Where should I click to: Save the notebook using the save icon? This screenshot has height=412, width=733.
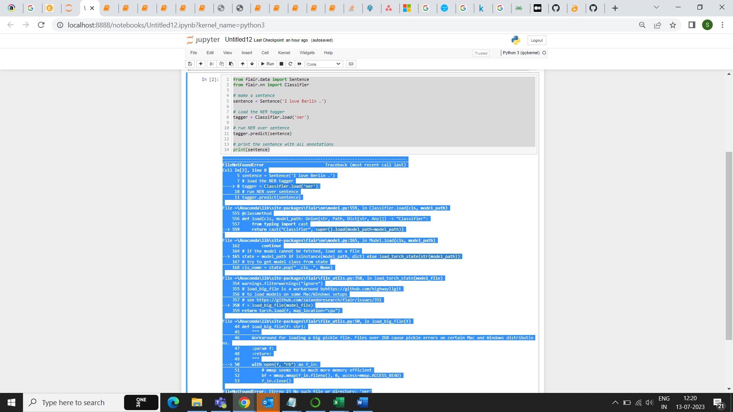click(190, 64)
